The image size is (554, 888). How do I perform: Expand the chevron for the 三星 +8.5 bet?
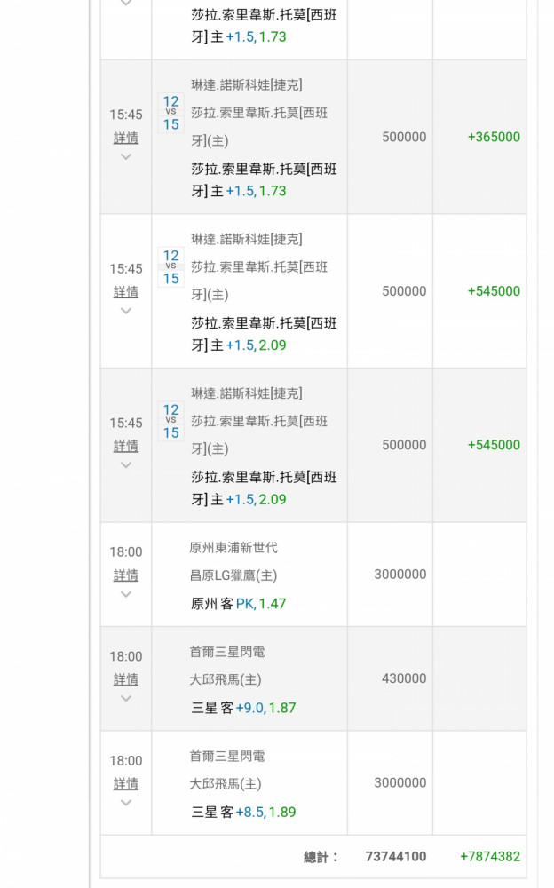126,803
